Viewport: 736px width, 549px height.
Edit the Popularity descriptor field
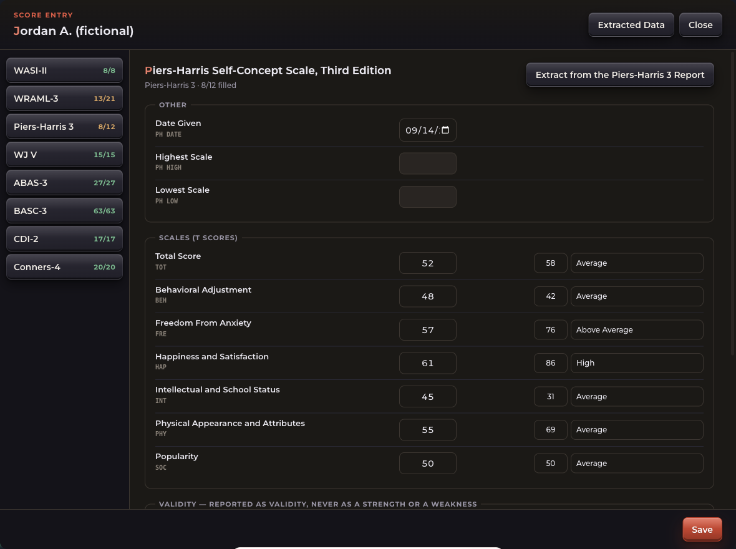637,463
